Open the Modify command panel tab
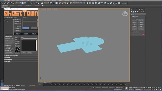Viewport: 162px width, 91px height. 134,9
